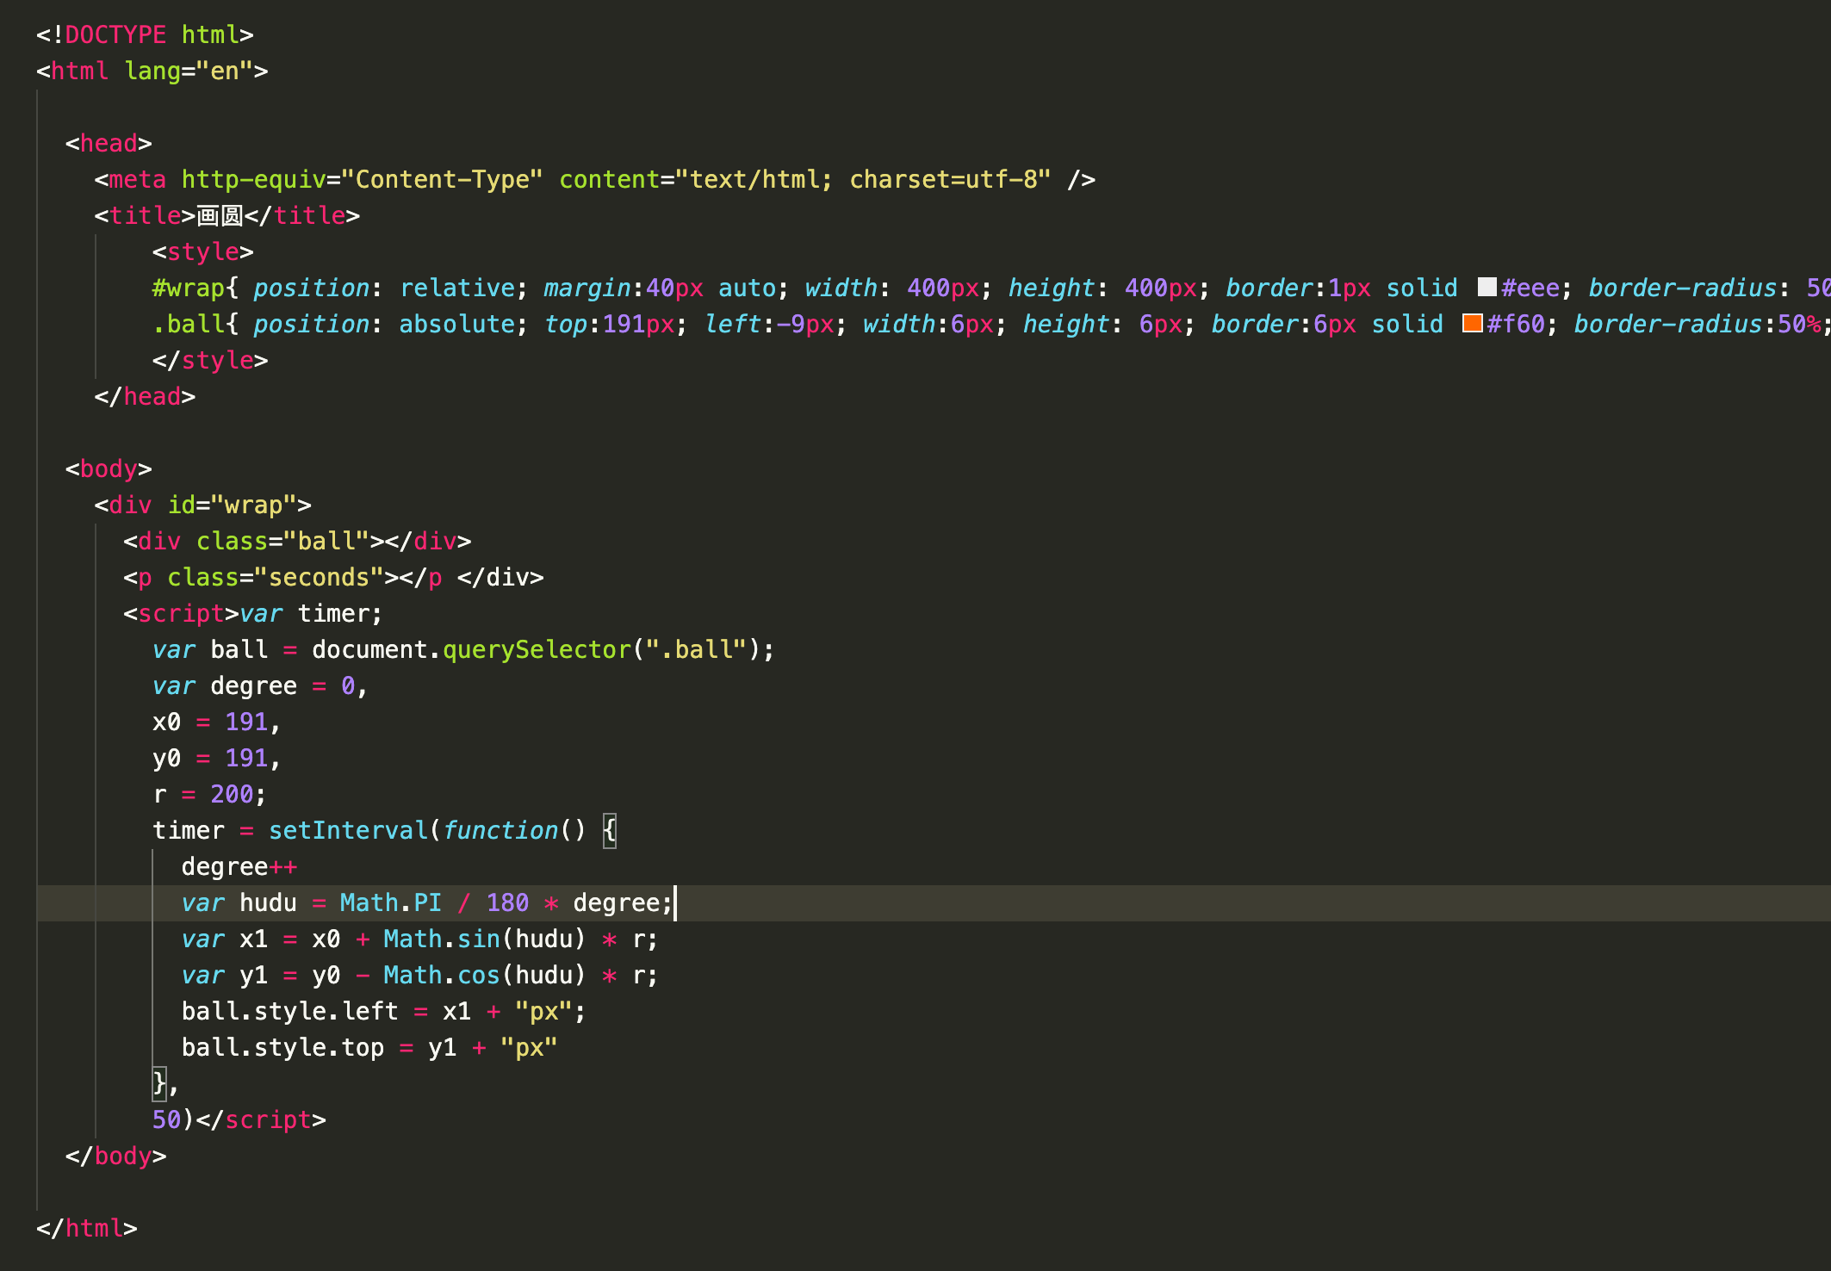
Task: Click the #eee color swatch
Action: [x=1487, y=288]
